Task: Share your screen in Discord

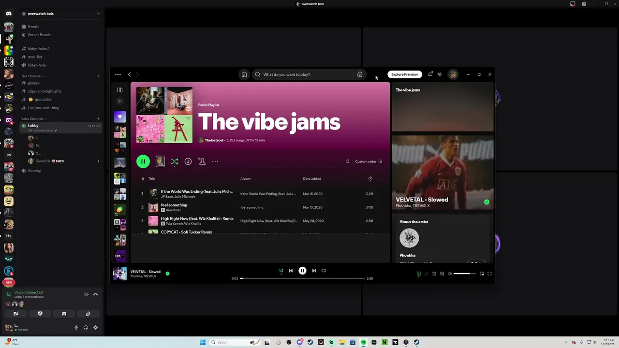Action: 40,314
